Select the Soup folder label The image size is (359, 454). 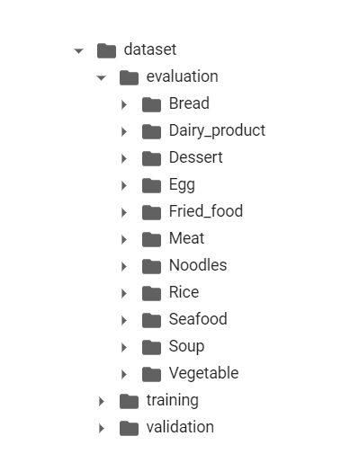(186, 347)
